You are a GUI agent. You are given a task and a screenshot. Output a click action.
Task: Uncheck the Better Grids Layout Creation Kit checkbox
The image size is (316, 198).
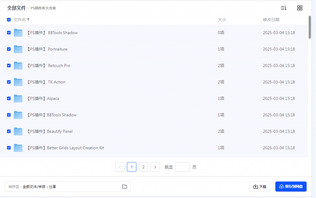[x=9, y=148]
